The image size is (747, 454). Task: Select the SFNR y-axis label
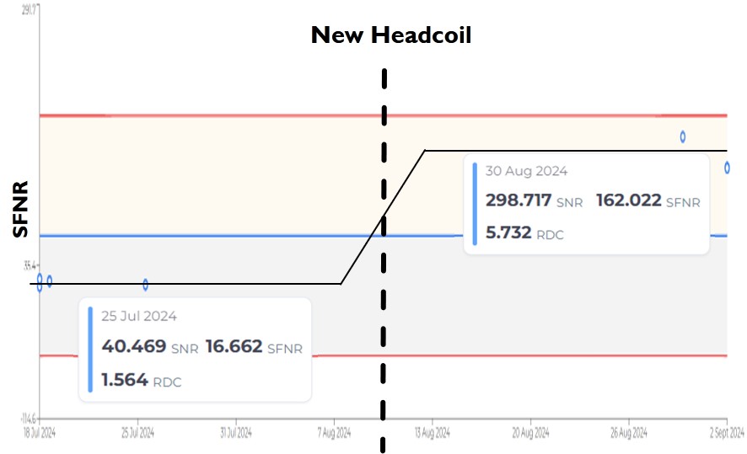(20, 208)
